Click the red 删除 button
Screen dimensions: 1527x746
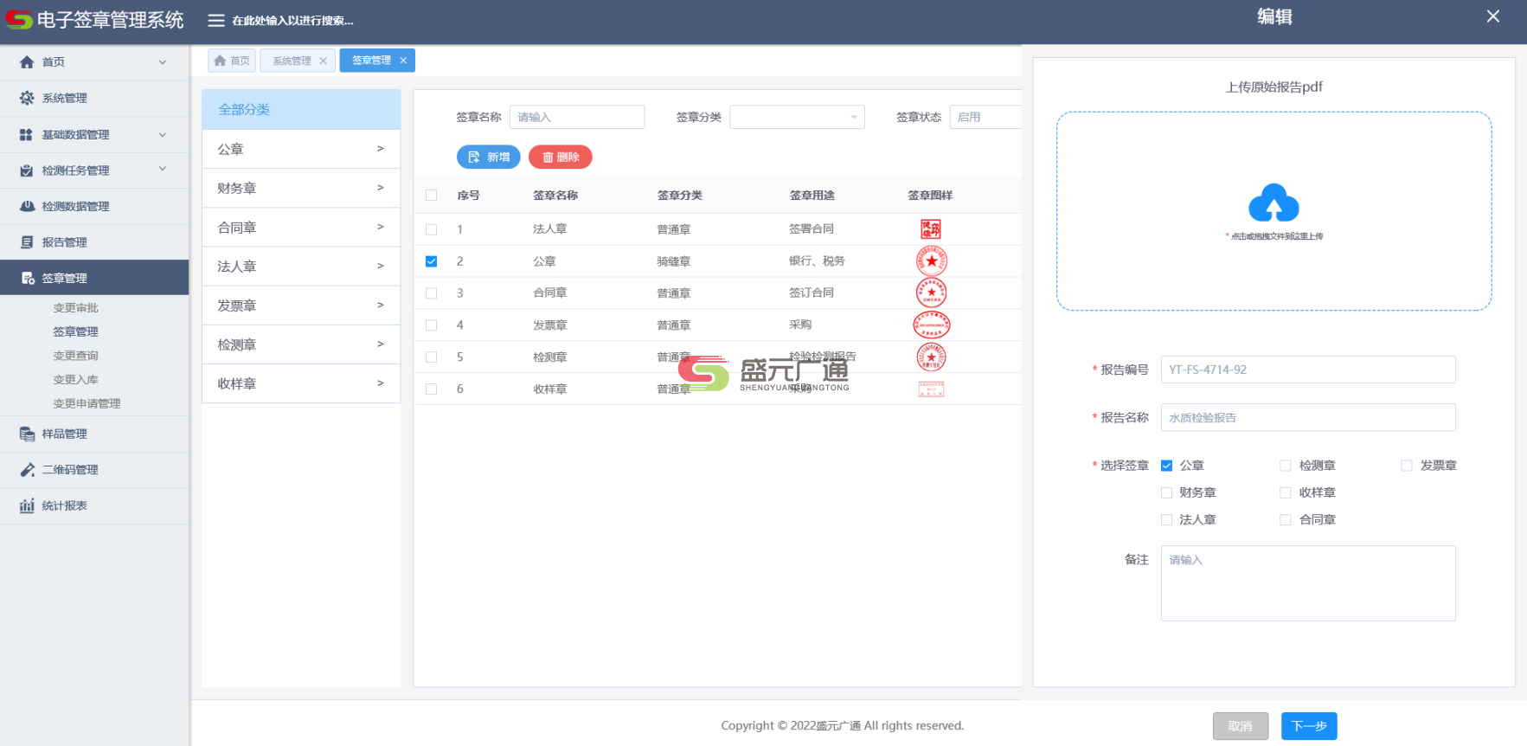560,158
